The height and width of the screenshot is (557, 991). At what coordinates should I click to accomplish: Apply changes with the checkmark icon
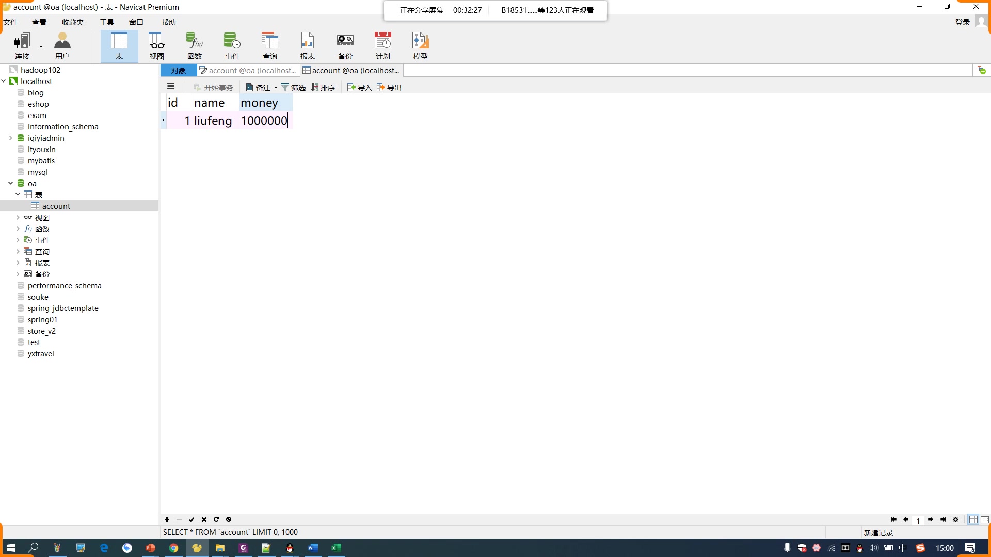click(191, 519)
